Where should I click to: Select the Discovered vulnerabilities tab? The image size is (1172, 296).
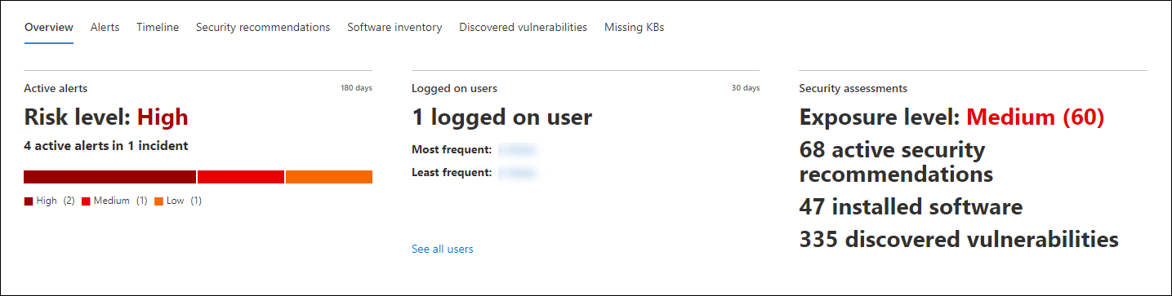point(523,27)
